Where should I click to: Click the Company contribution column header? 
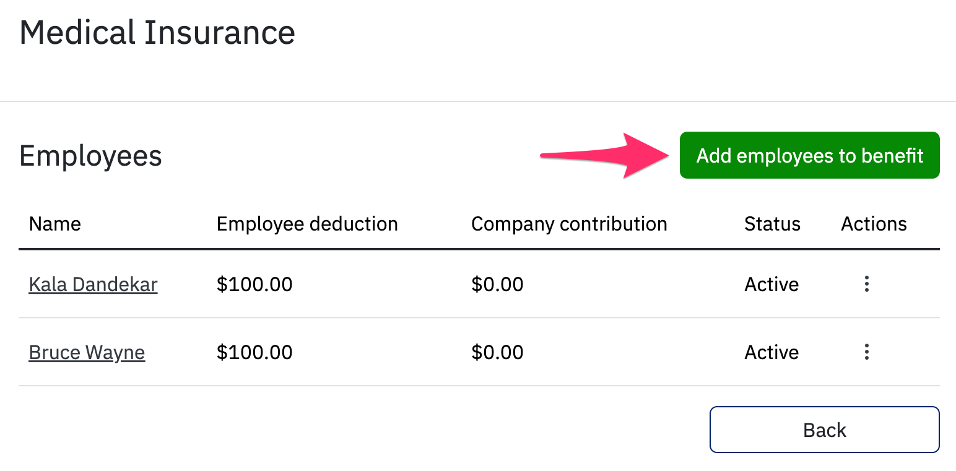[569, 224]
